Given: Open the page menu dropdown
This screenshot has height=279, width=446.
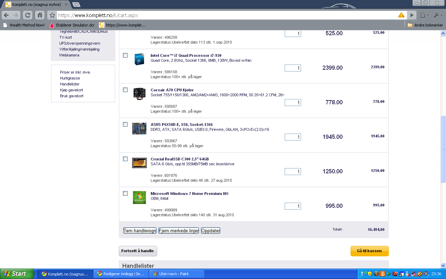Looking at the screenshot, I should click(x=424, y=15).
